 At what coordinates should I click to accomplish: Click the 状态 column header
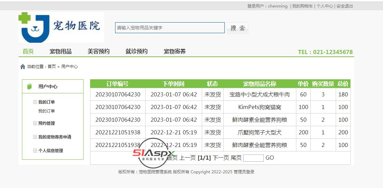tap(212, 84)
